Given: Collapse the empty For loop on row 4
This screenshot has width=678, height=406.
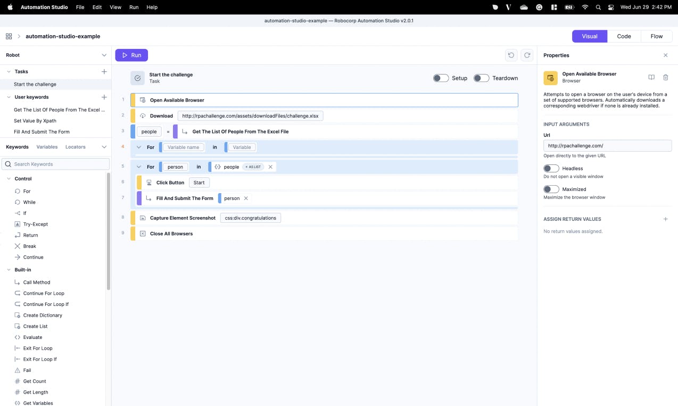Looking at the screenshot, I should 139,147.
